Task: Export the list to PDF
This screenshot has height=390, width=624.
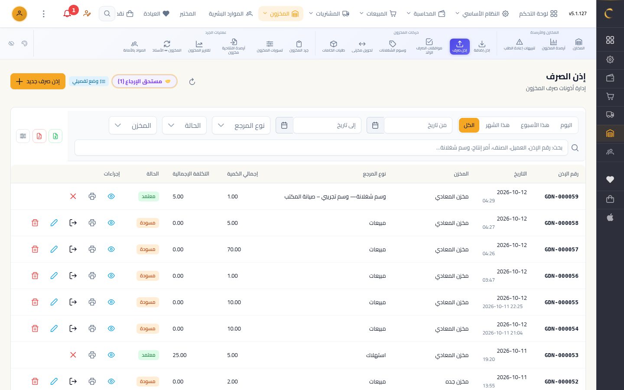Action: tap(39, 136)
